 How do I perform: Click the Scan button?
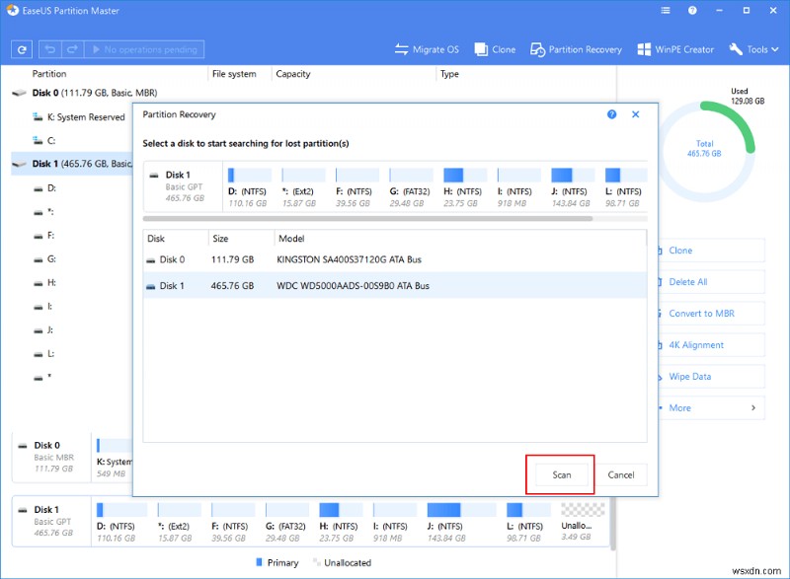560,474
